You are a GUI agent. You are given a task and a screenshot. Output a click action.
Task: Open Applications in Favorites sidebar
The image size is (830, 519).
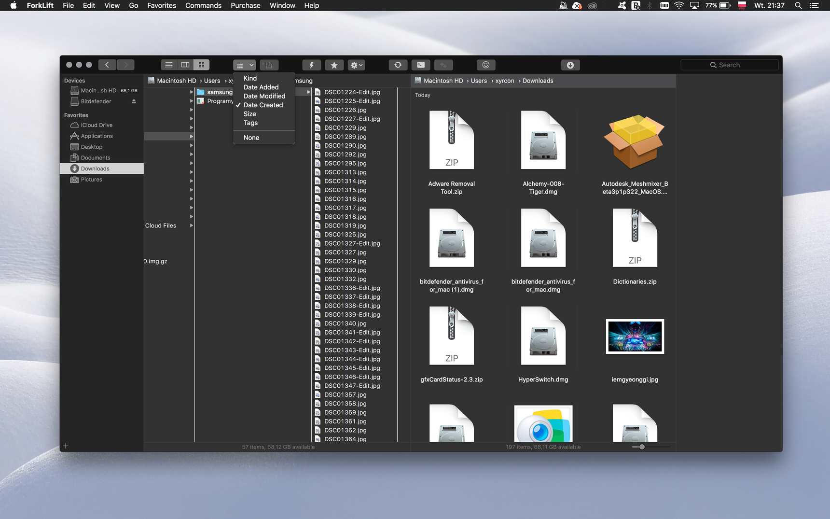point(102,136)
